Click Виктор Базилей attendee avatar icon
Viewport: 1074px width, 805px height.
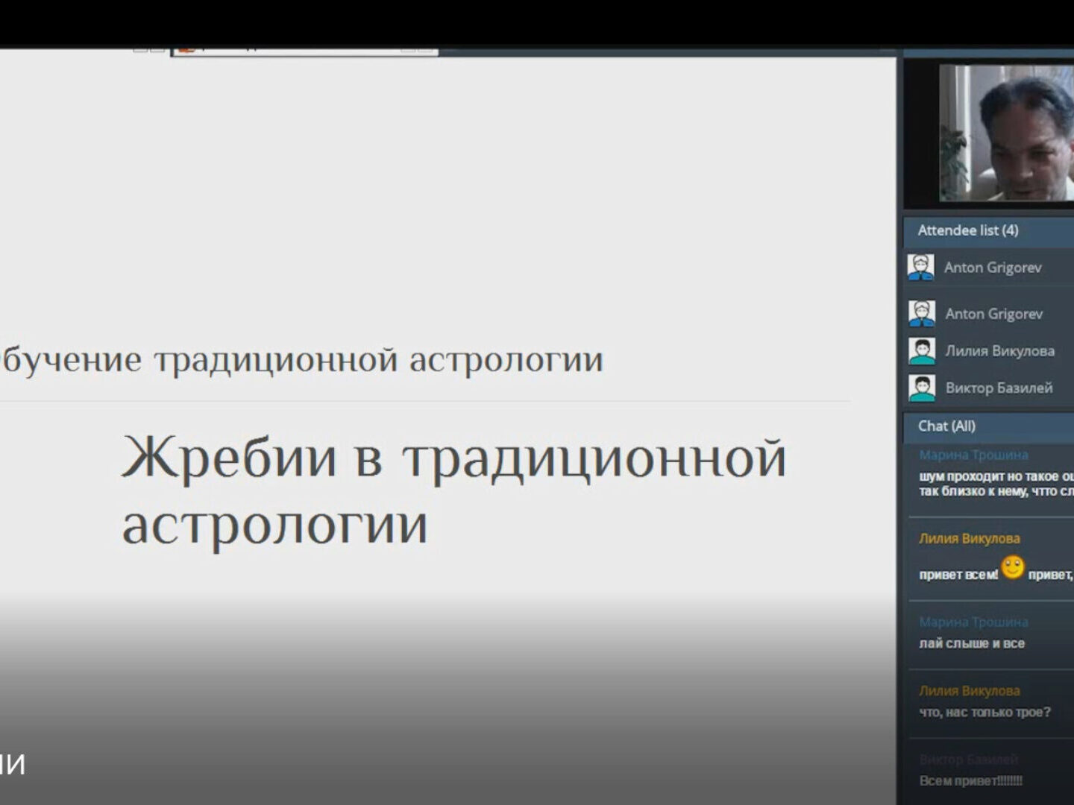922,388
